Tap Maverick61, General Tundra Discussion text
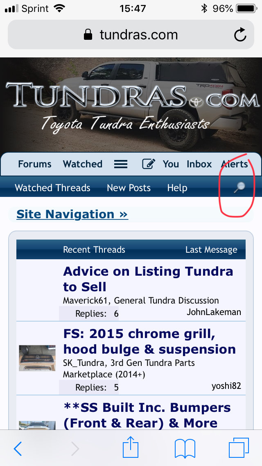 coord(141,300)
